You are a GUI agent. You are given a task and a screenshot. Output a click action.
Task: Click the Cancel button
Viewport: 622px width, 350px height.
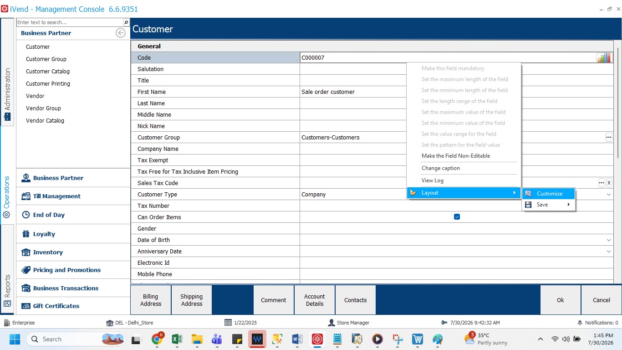[602, 300]
